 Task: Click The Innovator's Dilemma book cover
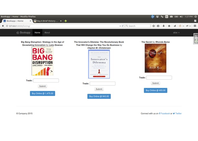pyautogui.click(x=99, y=64)
